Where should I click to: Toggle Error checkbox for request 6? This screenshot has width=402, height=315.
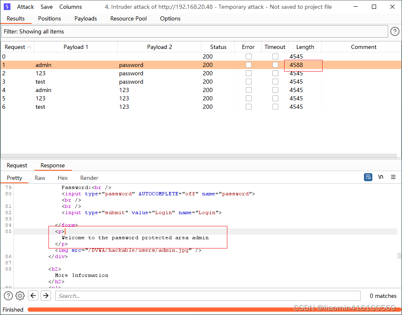249,107
